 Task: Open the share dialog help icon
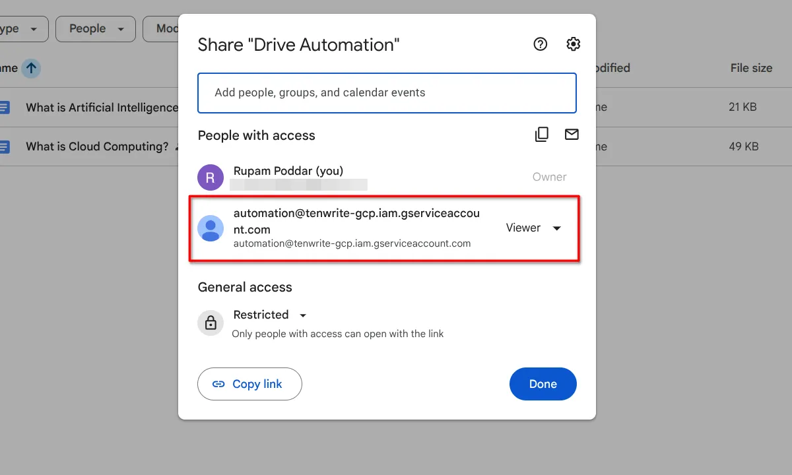pyautogui.click(x=540, y=44)
